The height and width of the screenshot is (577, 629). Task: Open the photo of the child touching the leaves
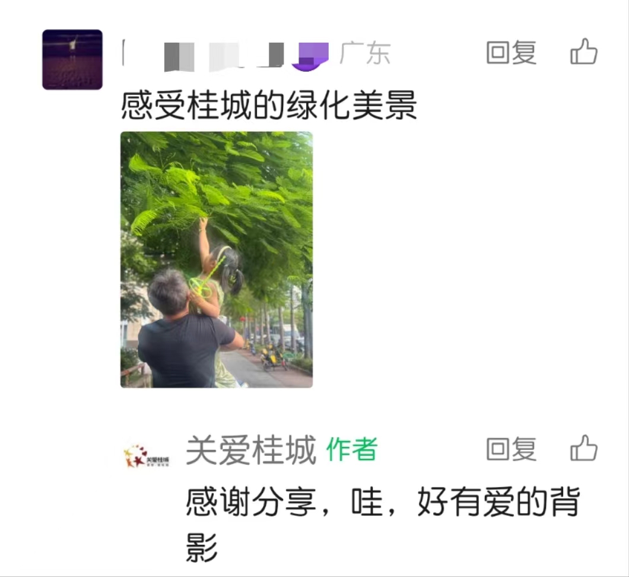tap(217, 259)
